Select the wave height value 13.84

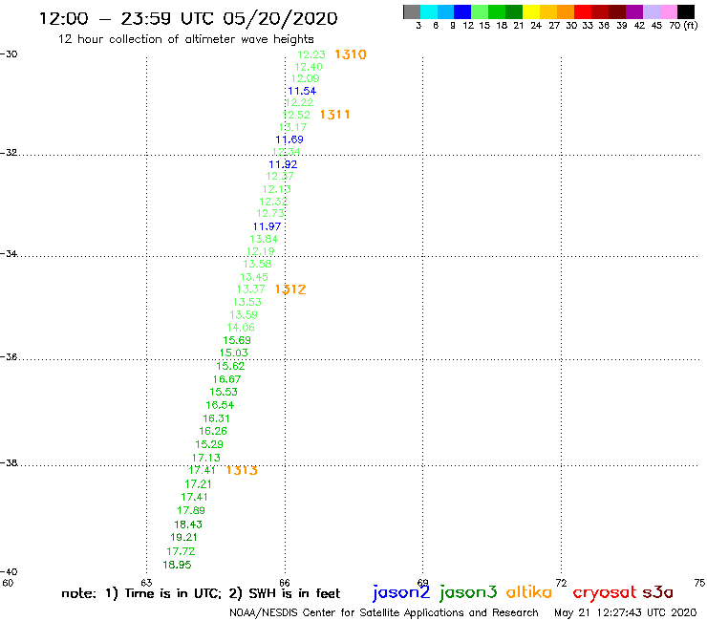[264, 239]
